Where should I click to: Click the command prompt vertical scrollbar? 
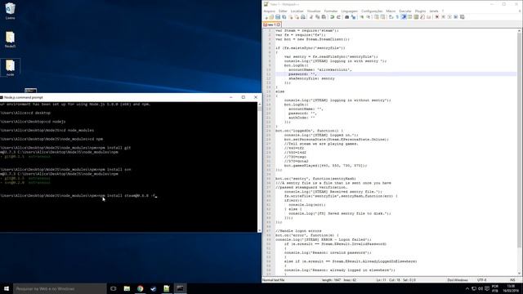[x=260, y=167]
